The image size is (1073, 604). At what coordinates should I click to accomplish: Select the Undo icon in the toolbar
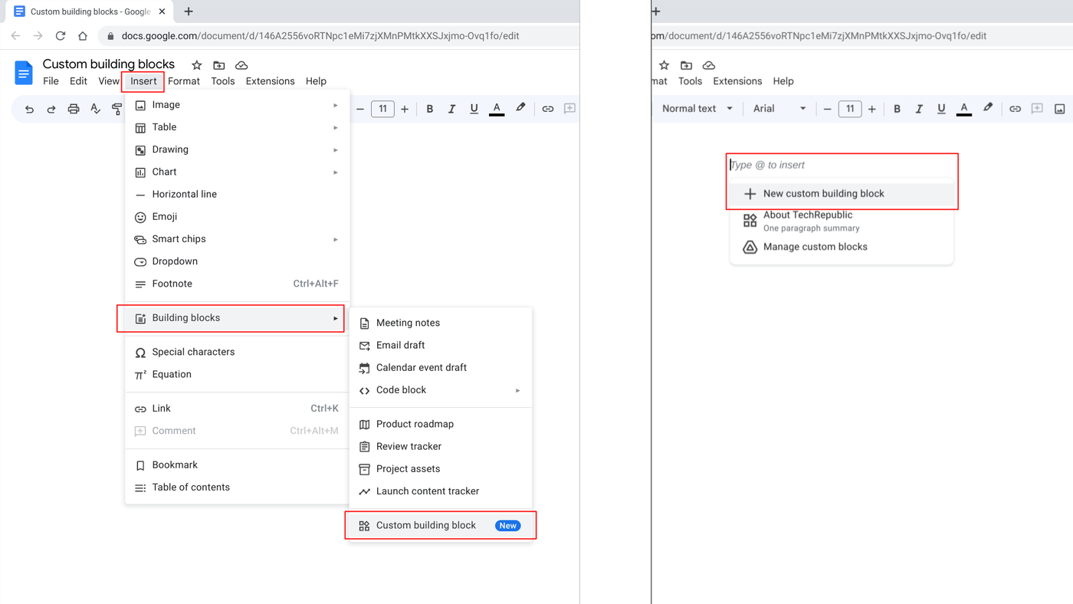pyautogui.click(x=28, y=108)
